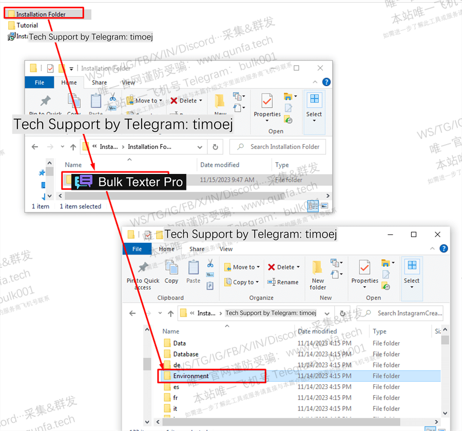Expand address bar dropdown in lower window

(327, 313)
